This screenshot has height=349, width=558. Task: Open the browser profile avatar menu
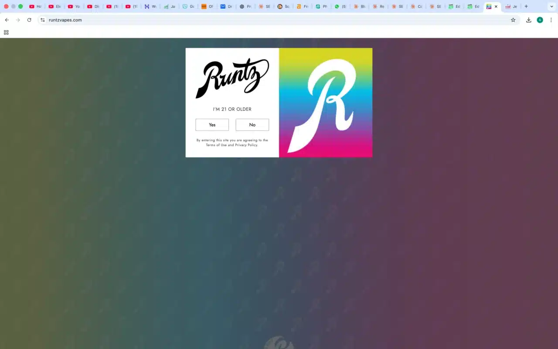pyautogui.click(x=540, y=20)
